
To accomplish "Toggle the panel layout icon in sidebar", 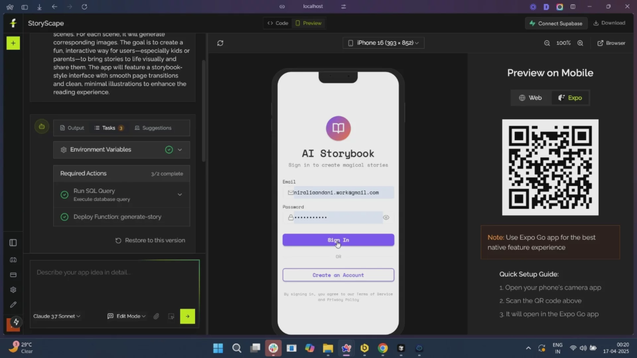I will coord(13,243).
